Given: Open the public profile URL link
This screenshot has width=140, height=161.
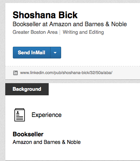Looking at the screenshot, I should [x=66, y=73].
